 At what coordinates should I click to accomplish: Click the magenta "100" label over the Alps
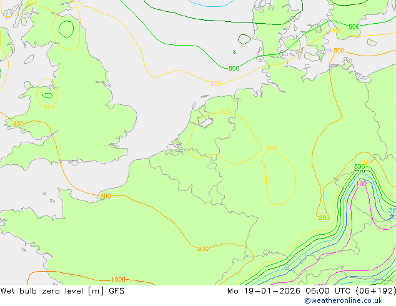(x=361, y=184)
